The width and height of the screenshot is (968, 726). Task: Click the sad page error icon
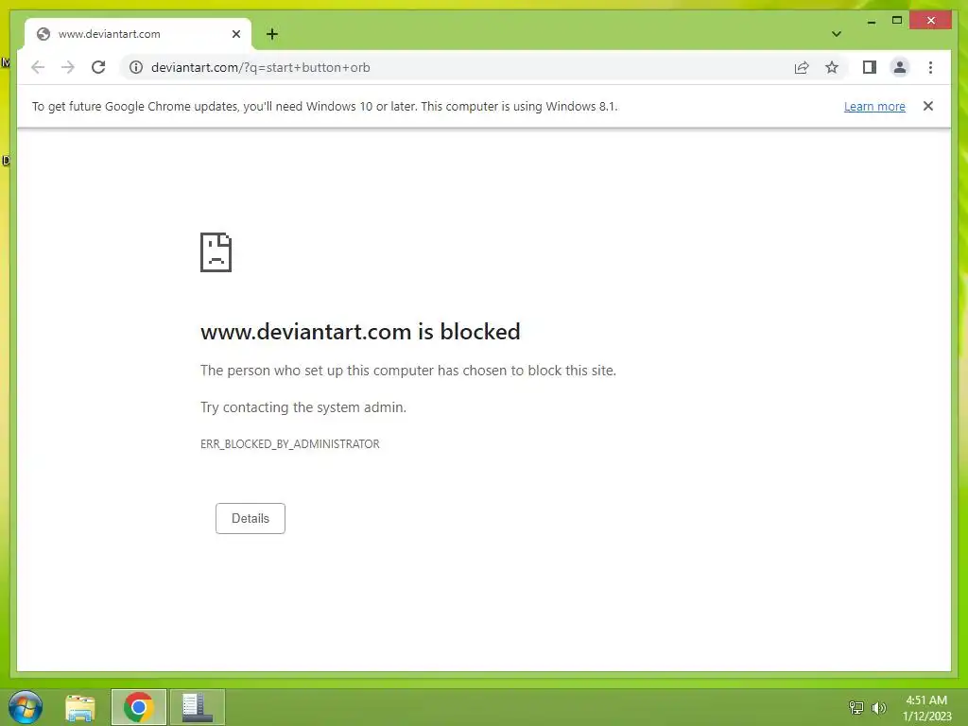(216, 252)
